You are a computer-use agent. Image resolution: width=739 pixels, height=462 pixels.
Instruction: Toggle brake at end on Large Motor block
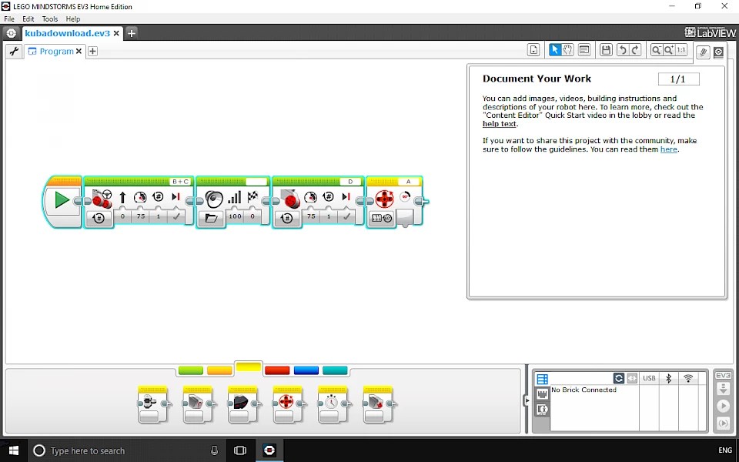[x=346, y=216]
